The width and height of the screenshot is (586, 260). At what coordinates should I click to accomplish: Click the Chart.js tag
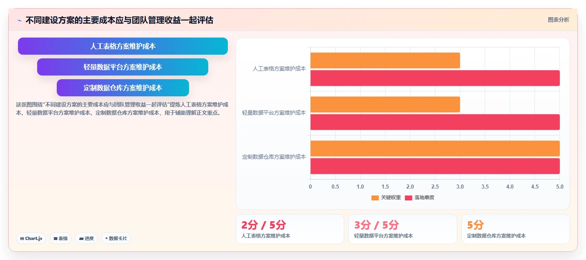pyautogui.click(x=31, y=238)
